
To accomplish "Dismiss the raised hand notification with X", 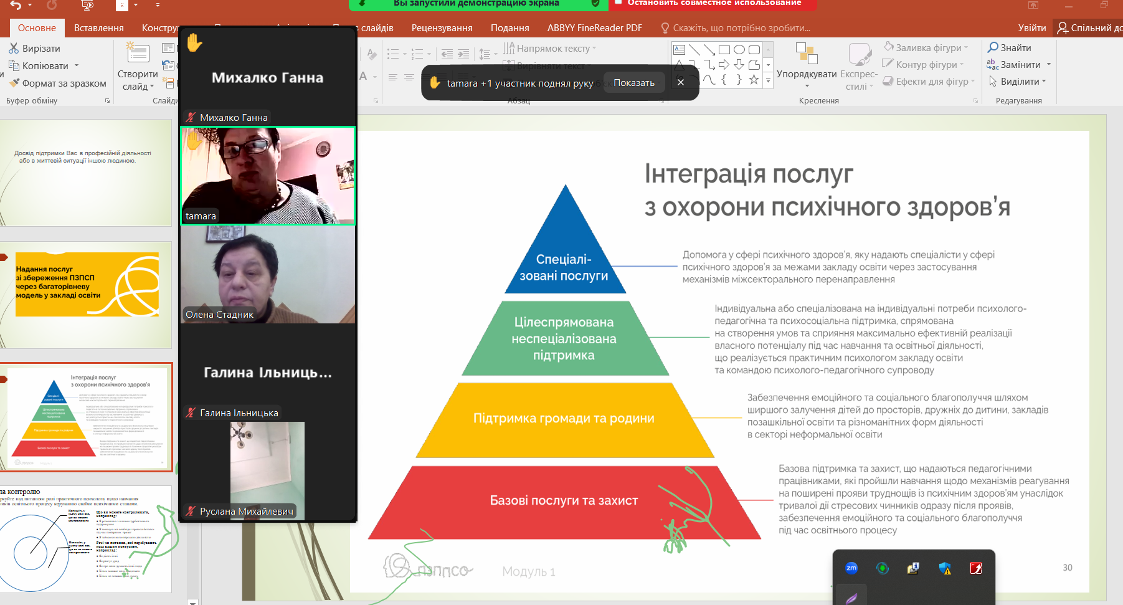I will (x=681, y=82).
